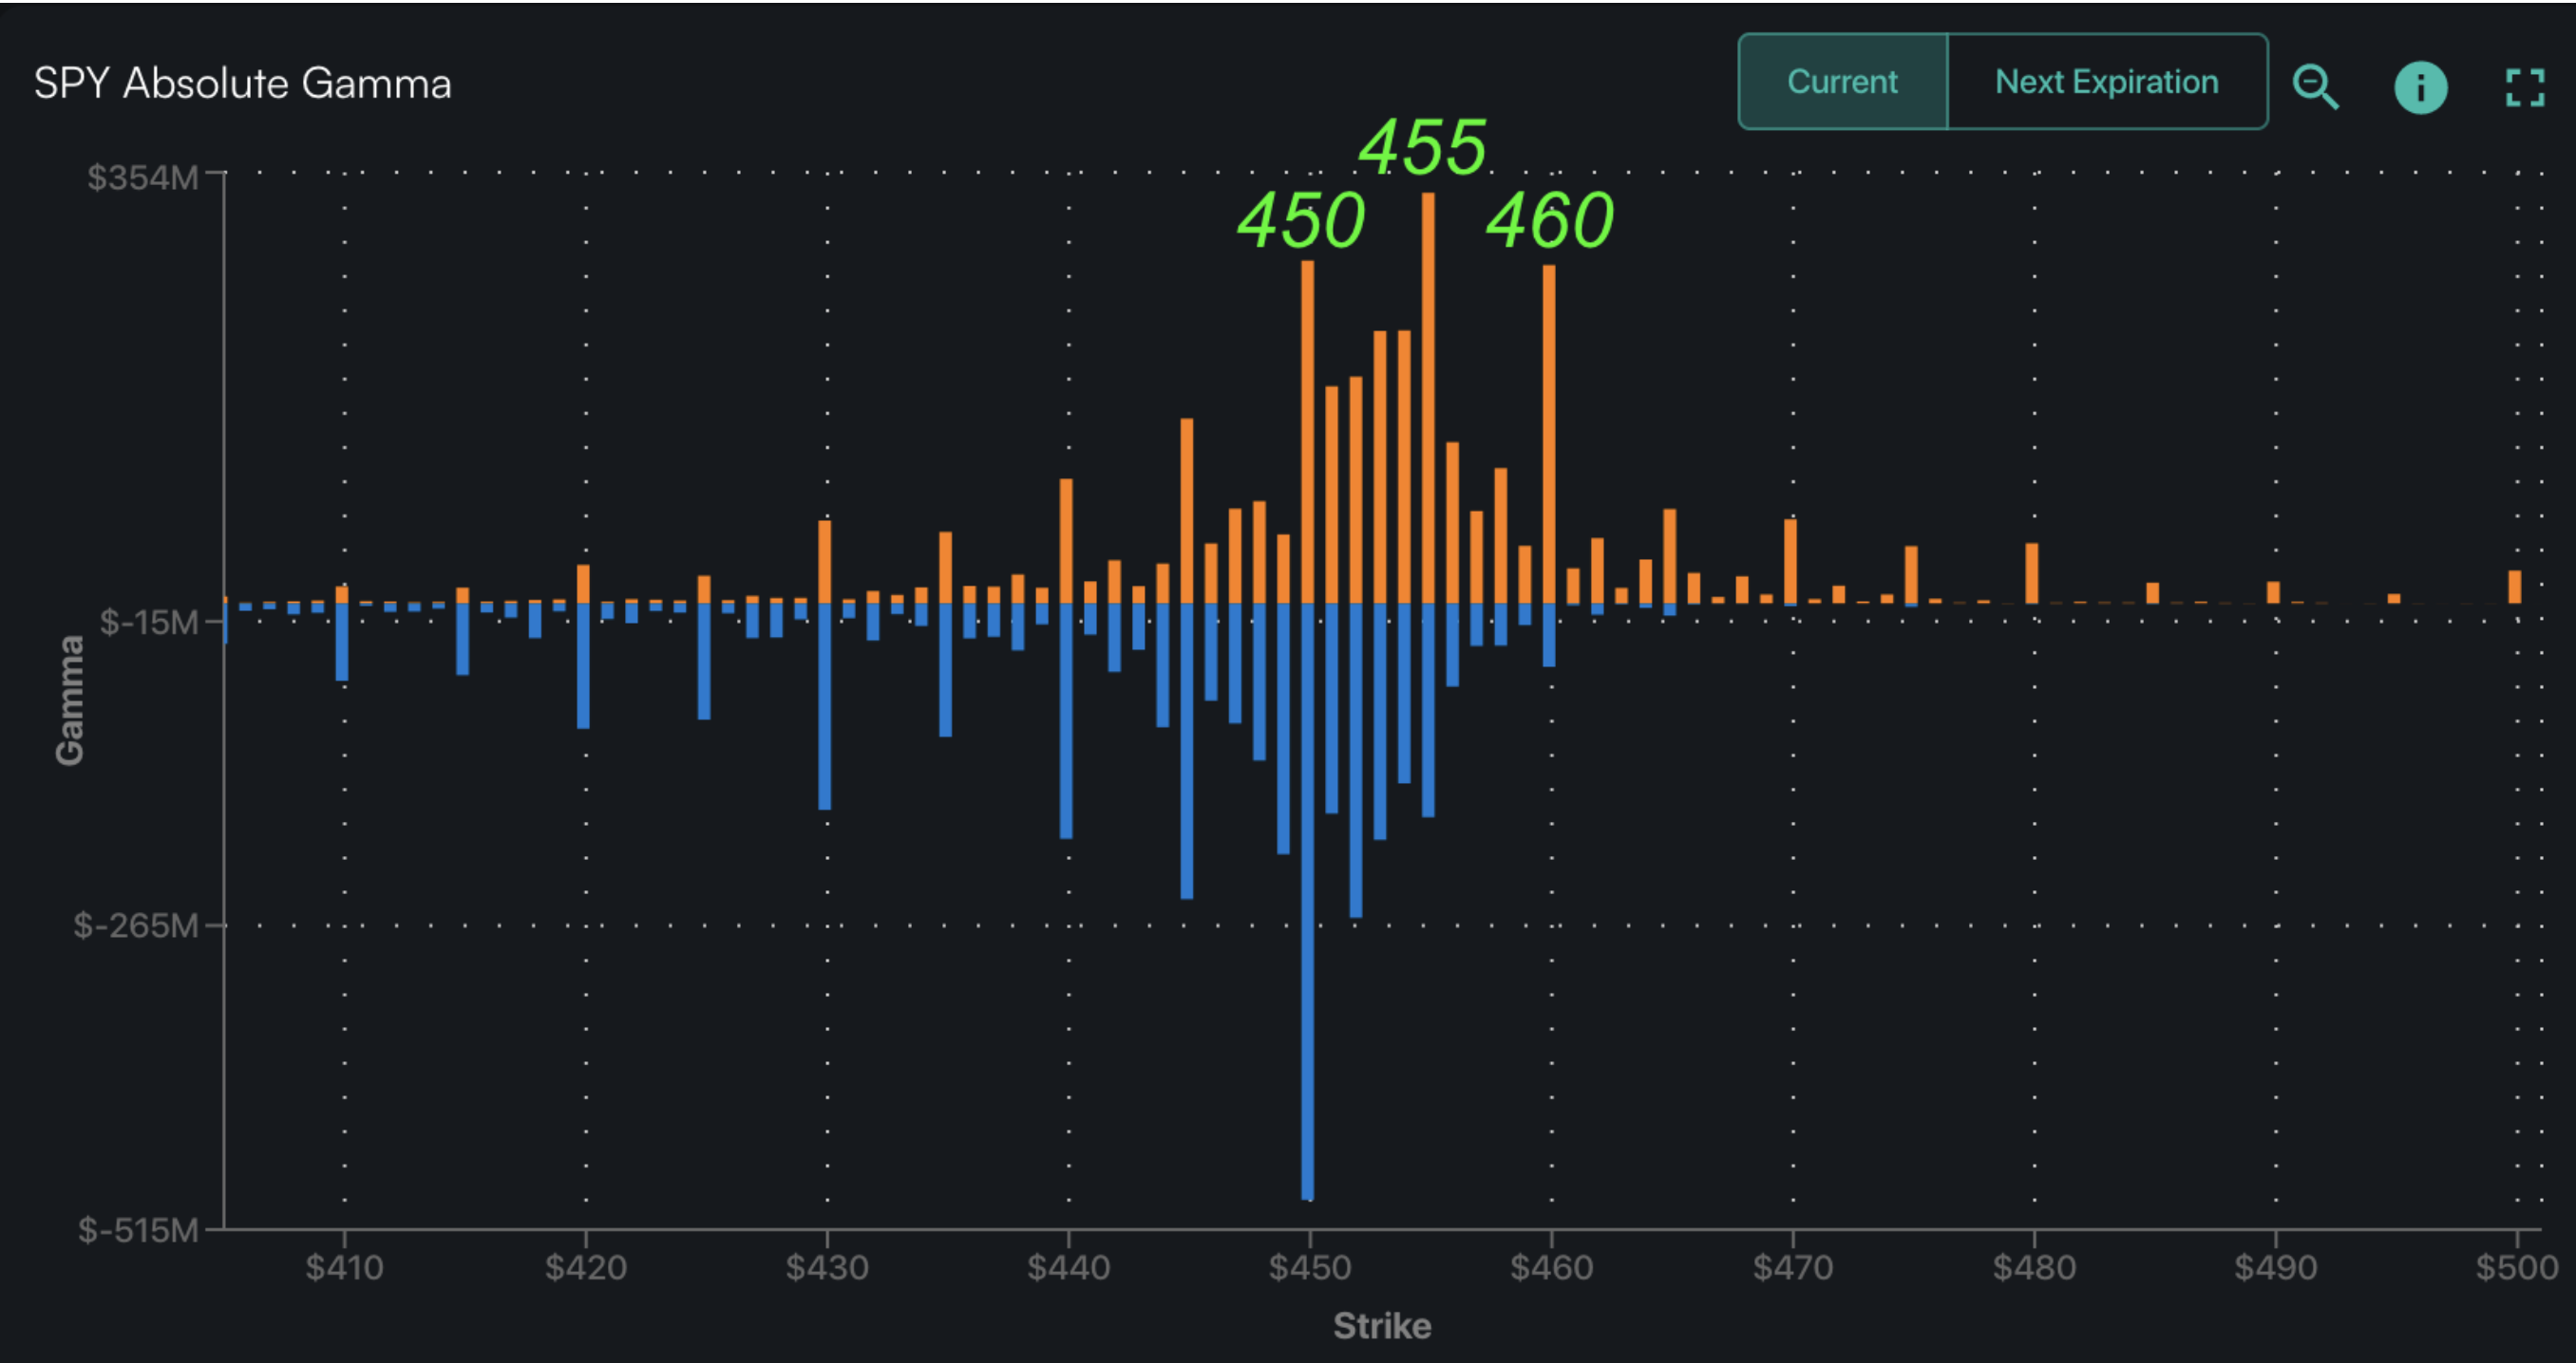2576x1363 pixels.
Task: Click the green 455 annotation label
Action: click(1422, 148)
